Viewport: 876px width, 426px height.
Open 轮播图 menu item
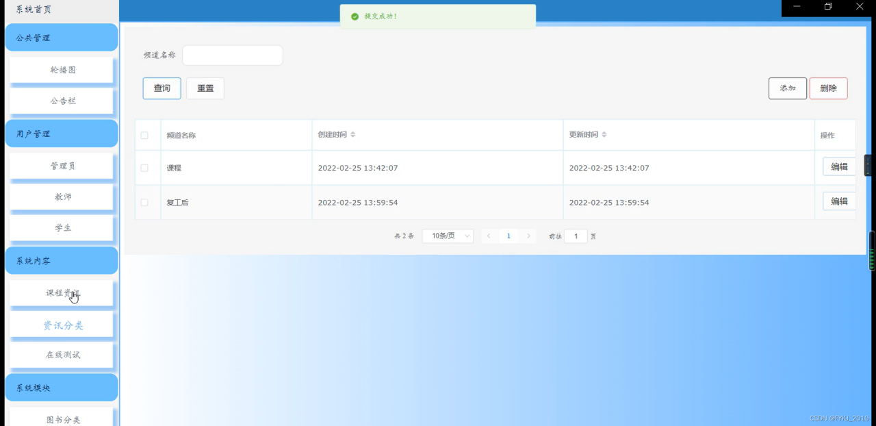tap(62, 70)
